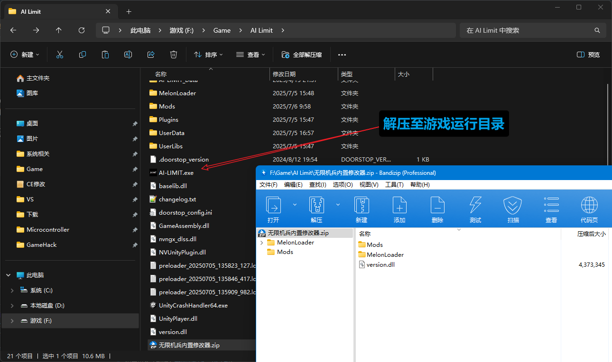The height and width of the screenshot is (362, 612).
Task: Refresh the Explorer folder view
Action: pos(82,30)
